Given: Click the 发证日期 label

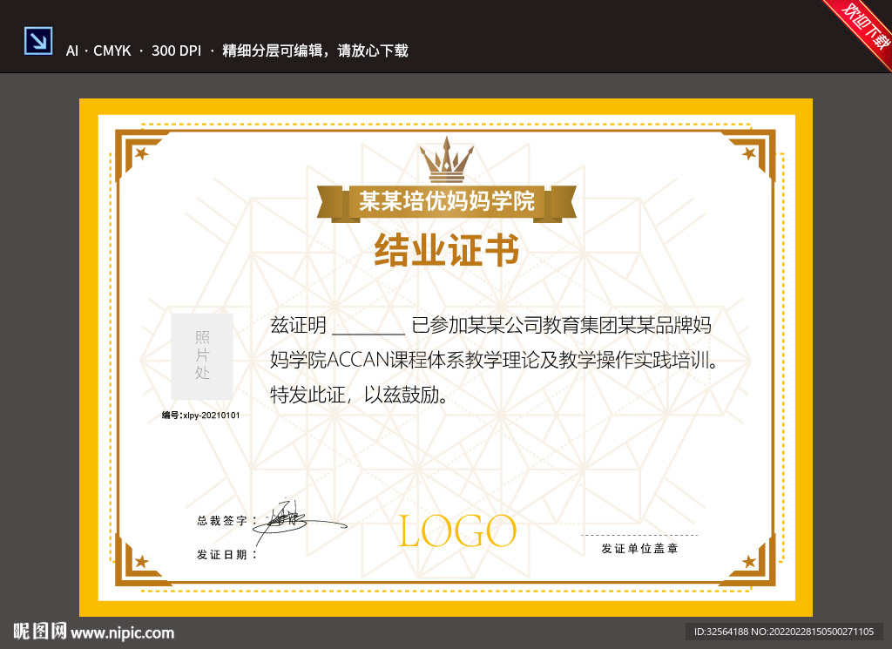Looking at the screenshot, I should click(226, 555).
